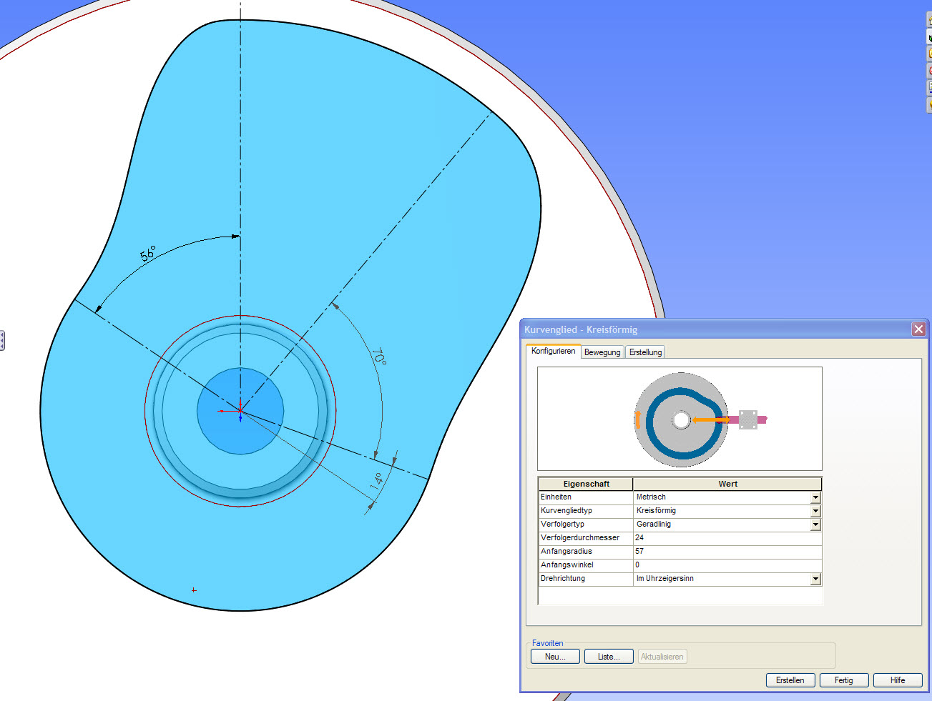
Task: Click the Favoriten group label
Action: pos(547,643)
